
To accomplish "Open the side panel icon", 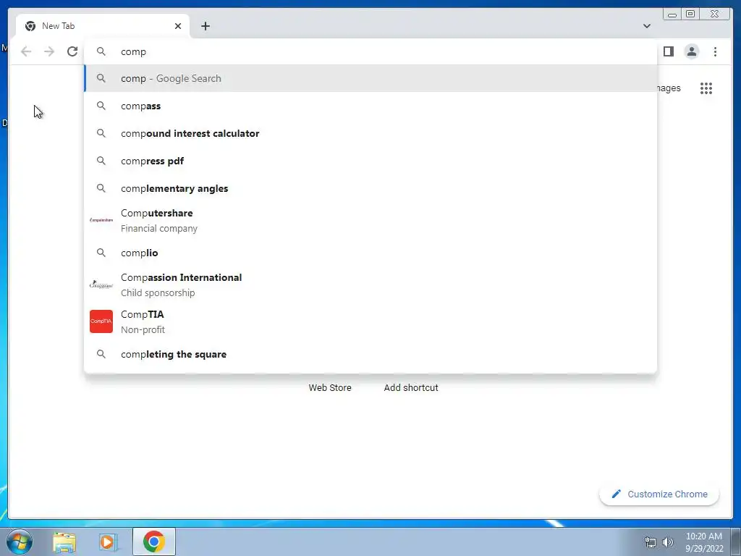I will pos(668,51).
